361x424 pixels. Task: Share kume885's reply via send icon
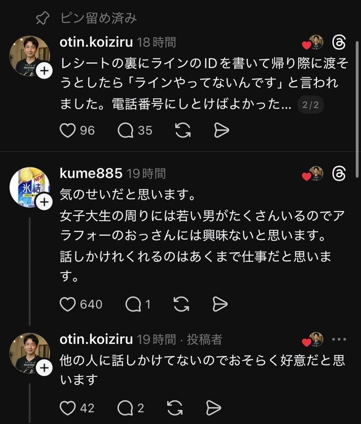pyautogui.click(x=220, y=304)
